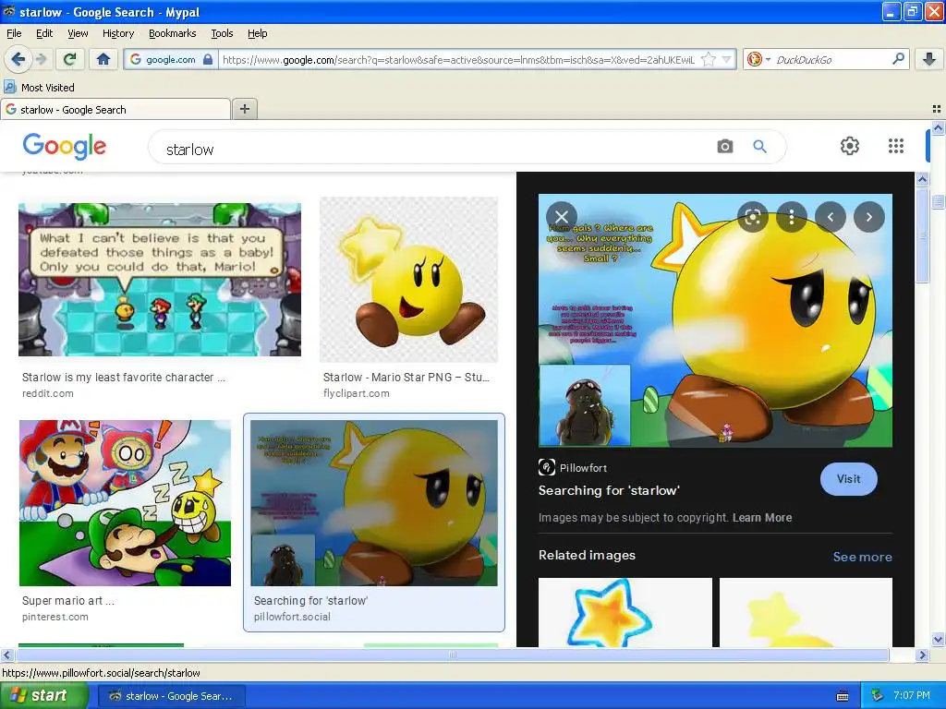946x709 pixels.
Task: Click the padlock site security icon
Action: click(208, 59)
